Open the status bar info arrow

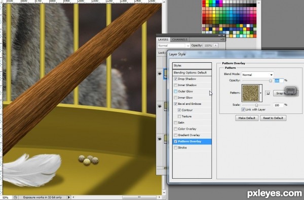[x=68, y=197]
